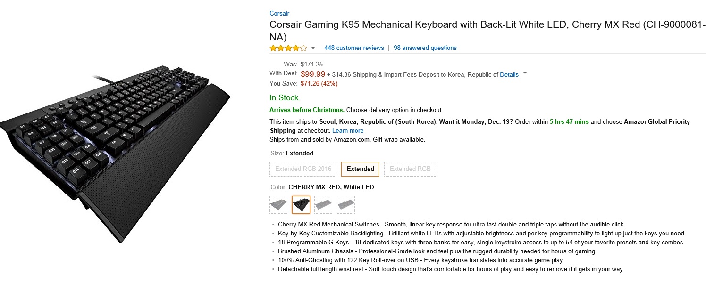The width and height of the screenshot is (706, 283).
Task: Choose the first greyed-out color swatch
Action: coord(278,205)
